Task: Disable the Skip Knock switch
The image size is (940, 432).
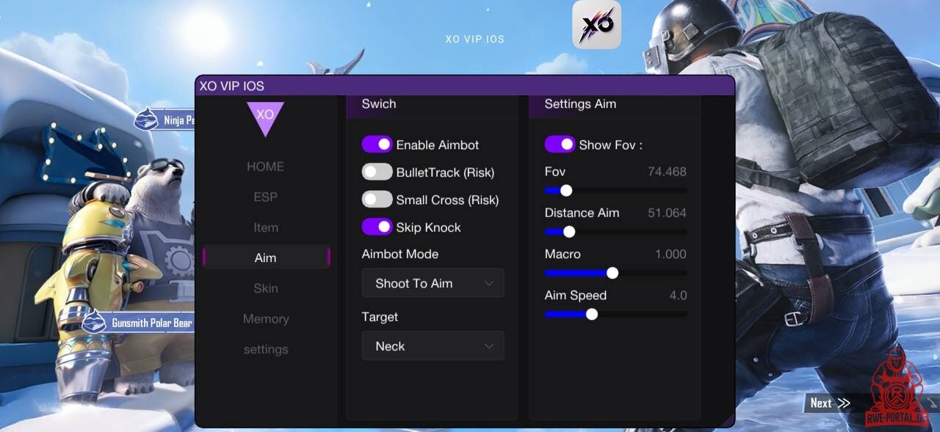Action: tap(377, 227)
